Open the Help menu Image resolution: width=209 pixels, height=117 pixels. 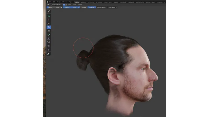point(70,2)
